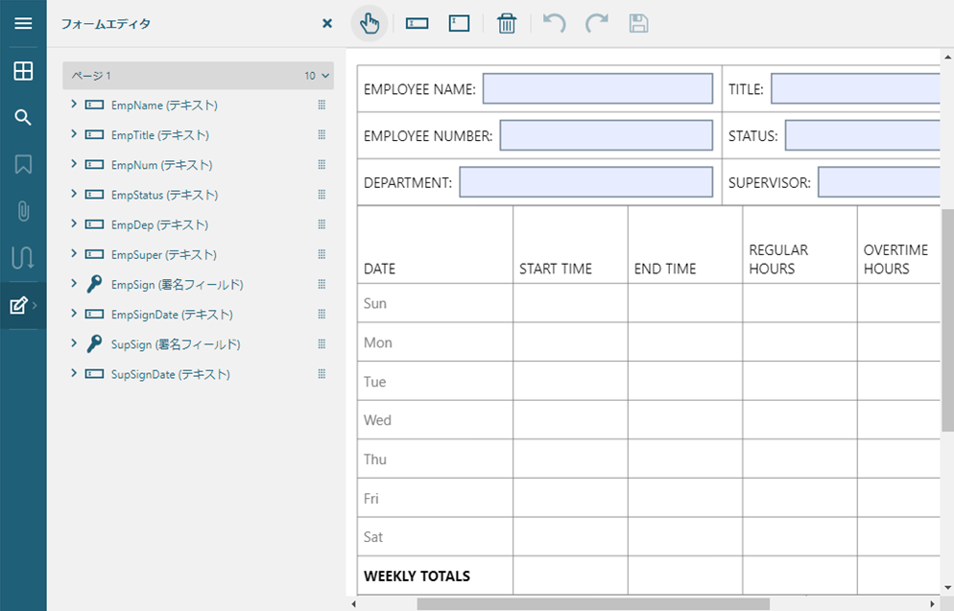Open the bookmarks panel

click(x=23, y=164)
